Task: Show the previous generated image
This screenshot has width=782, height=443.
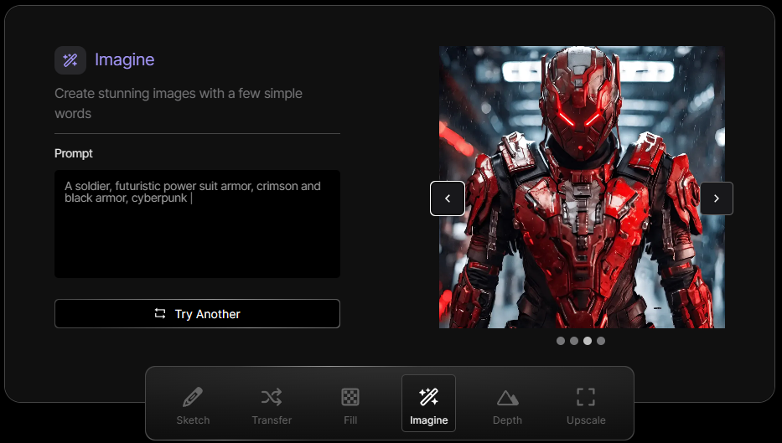Action: (x=448, y=198)
